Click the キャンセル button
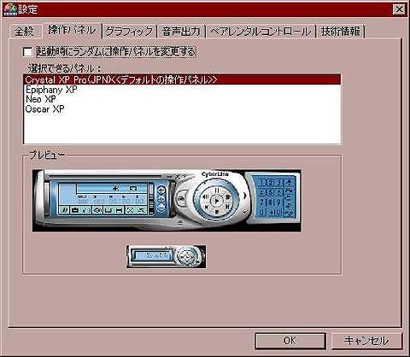Image resolution: width=410 pixels, height=357 pixels. pyautogui.click(x=366, y=341)
